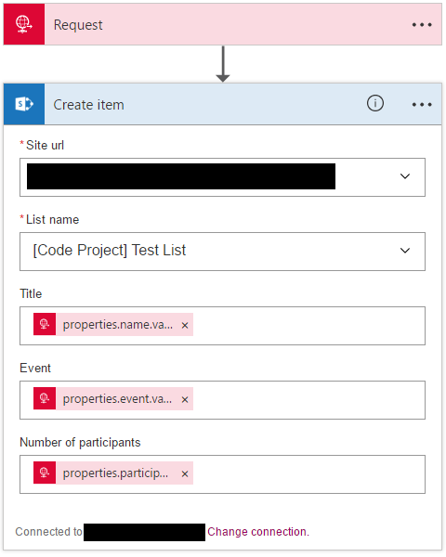
Task: Open the Create item ellipsis menu
Action: pos(422,104)
